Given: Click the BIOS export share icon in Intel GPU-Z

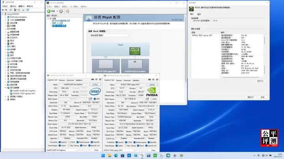Looking at the screenshot, I should click(91, 99).
